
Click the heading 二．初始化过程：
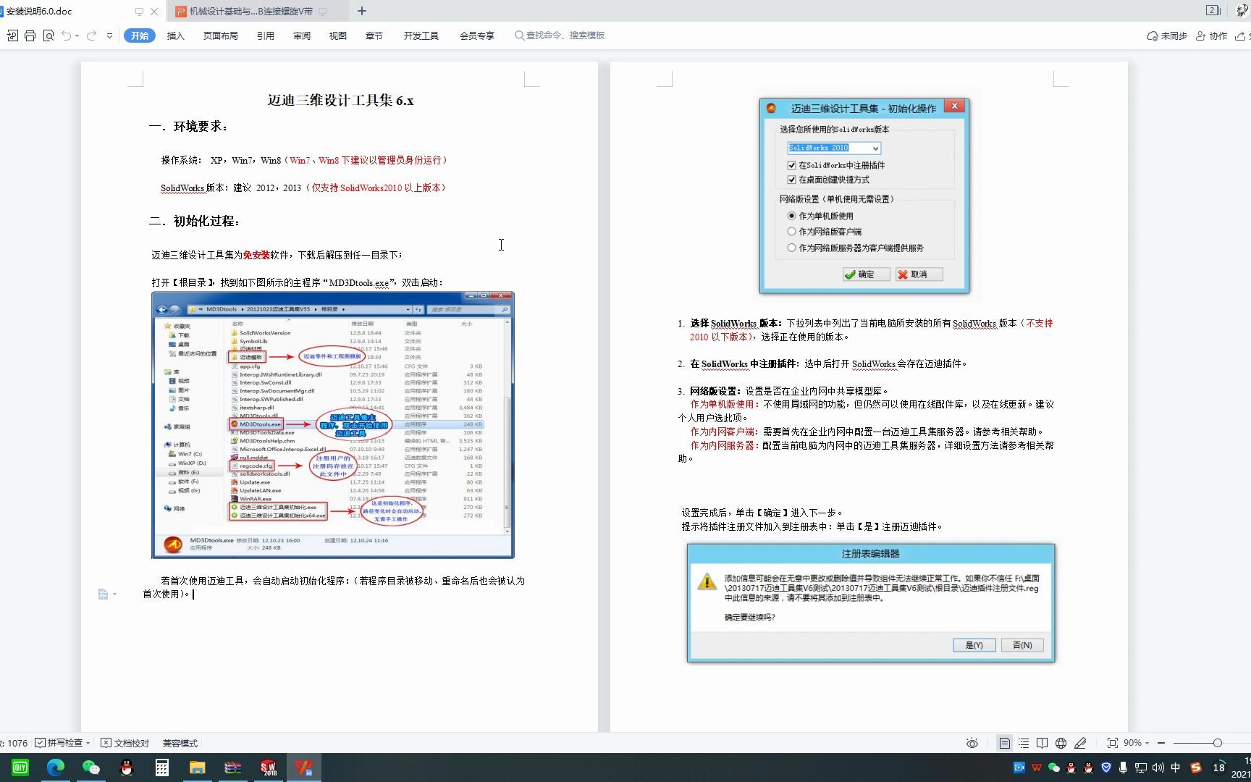195,222
